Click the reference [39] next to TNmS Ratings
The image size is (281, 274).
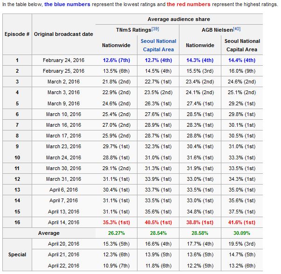click(x=155, y=29)
